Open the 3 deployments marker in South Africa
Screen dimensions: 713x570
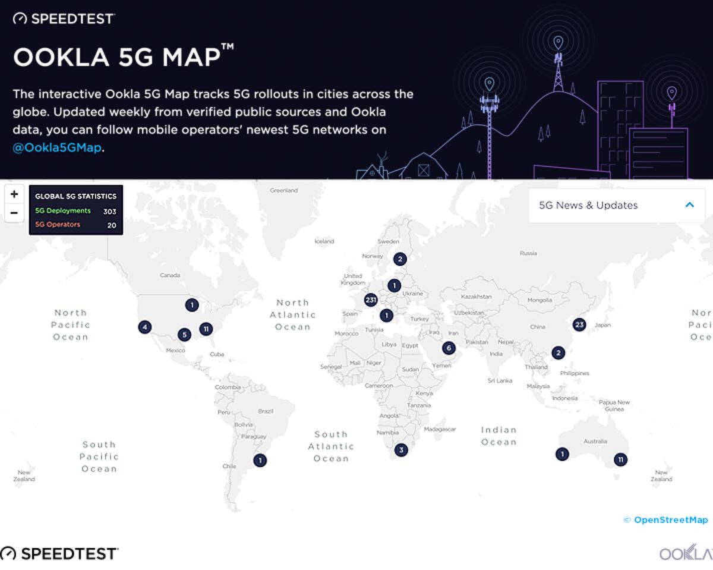click(400, 450)
